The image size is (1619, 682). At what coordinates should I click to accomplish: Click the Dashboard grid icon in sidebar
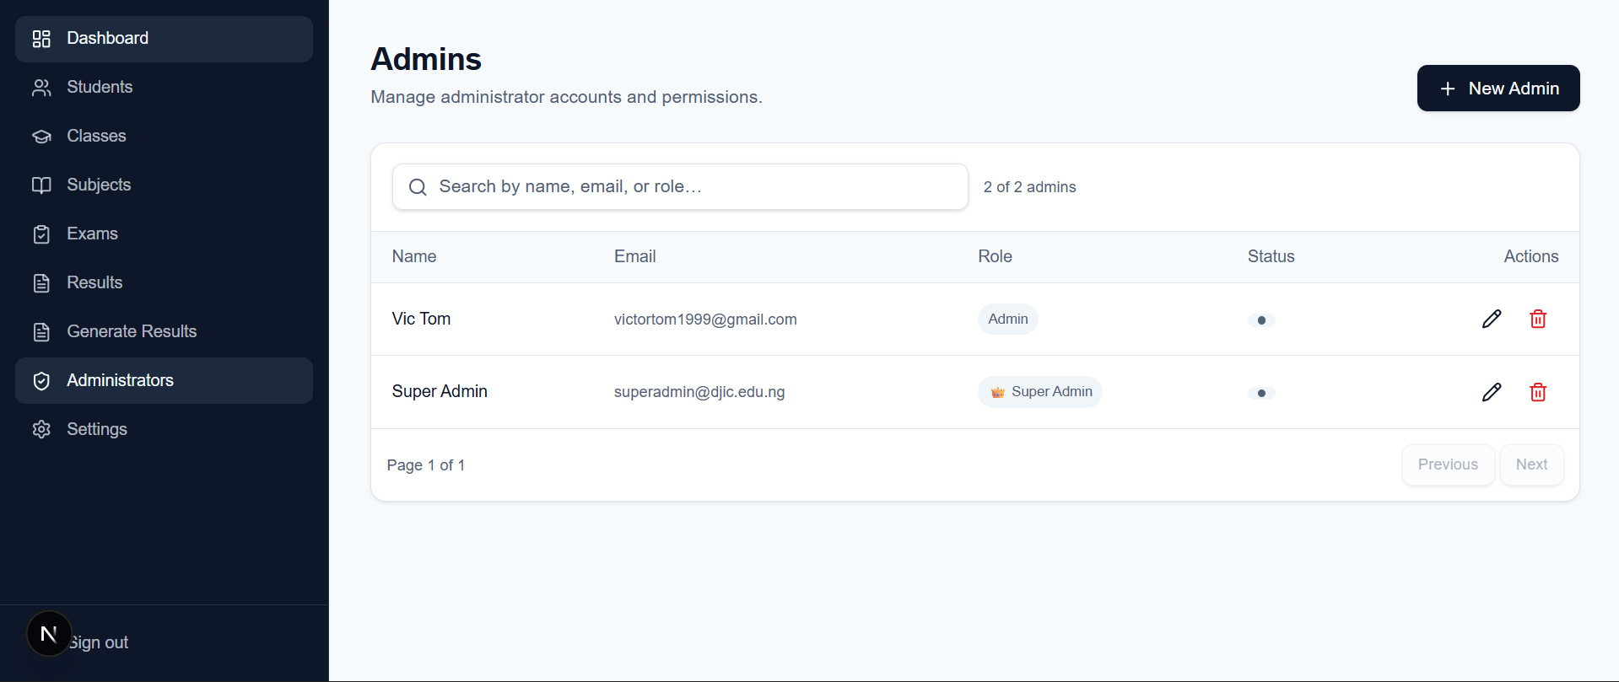pos(41,39)
